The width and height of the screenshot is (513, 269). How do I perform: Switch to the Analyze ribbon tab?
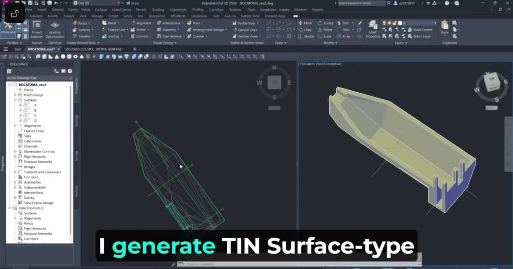(69, 16)
